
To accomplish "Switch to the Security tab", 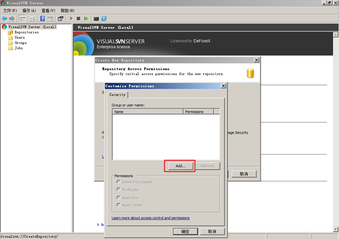I will point(117,95).
